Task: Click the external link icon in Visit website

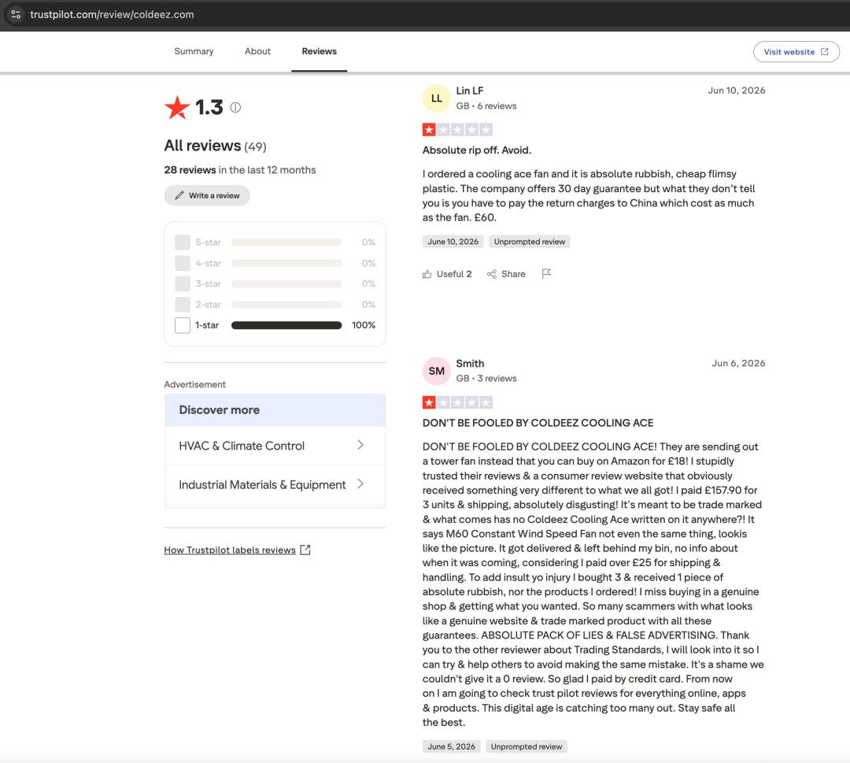Action: pyautogui.click(x=825, y=51)
